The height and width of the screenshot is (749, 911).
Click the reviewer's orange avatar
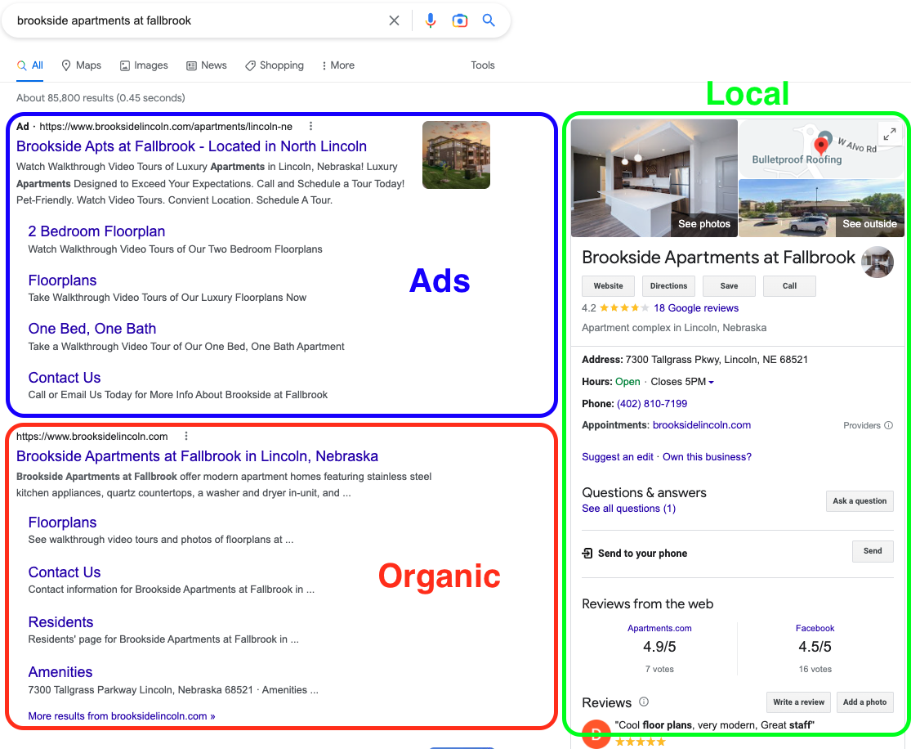coord(596,734)
